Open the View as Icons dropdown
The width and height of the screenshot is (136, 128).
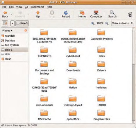pos(122,23)
